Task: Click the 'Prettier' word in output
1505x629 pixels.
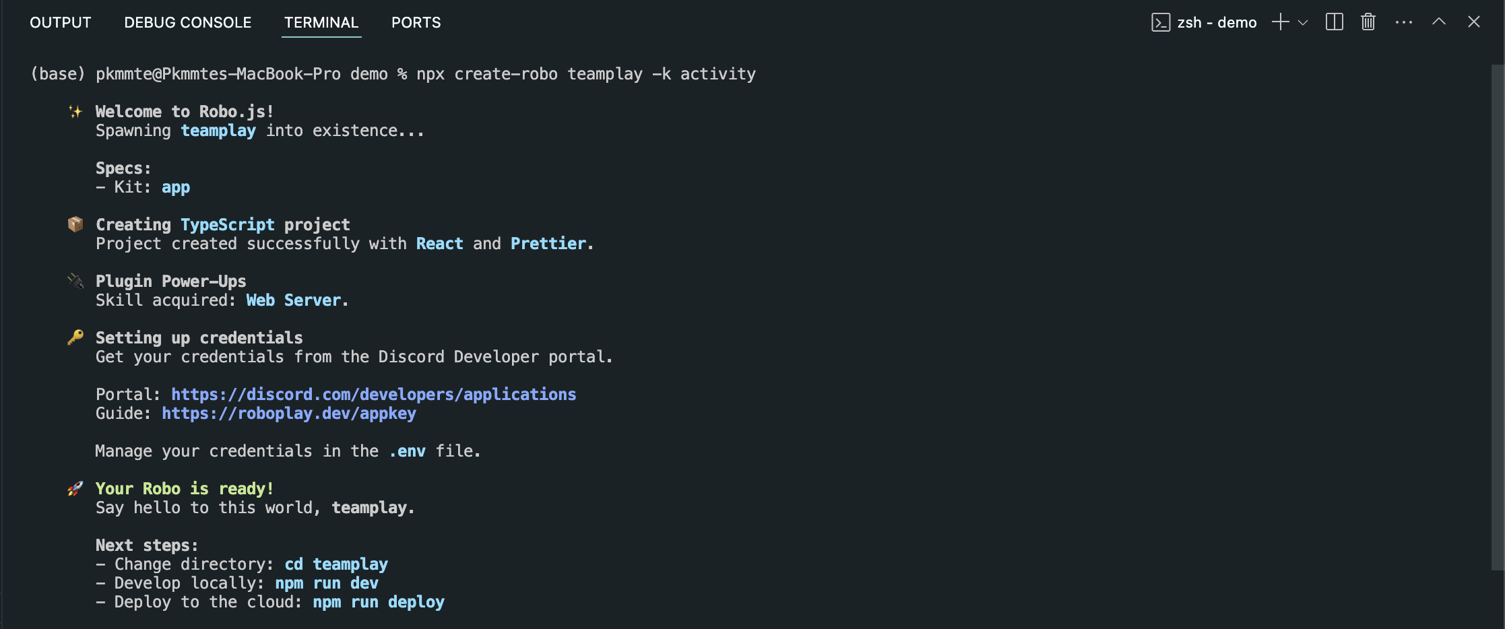Action: (548, 243)
